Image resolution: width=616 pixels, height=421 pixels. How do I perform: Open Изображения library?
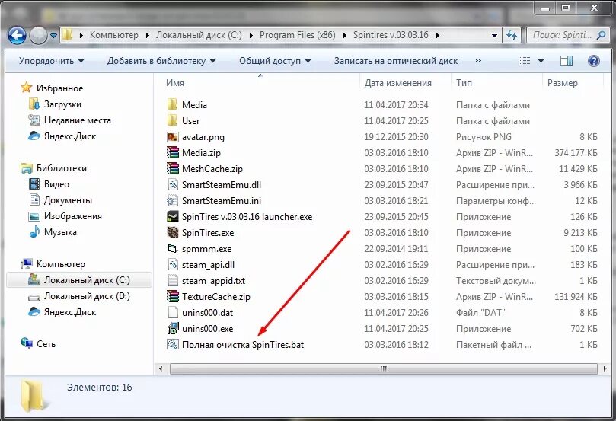pos(72,216)
